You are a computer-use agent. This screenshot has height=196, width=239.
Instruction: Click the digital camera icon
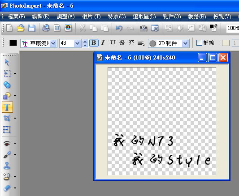pos(143,28)
